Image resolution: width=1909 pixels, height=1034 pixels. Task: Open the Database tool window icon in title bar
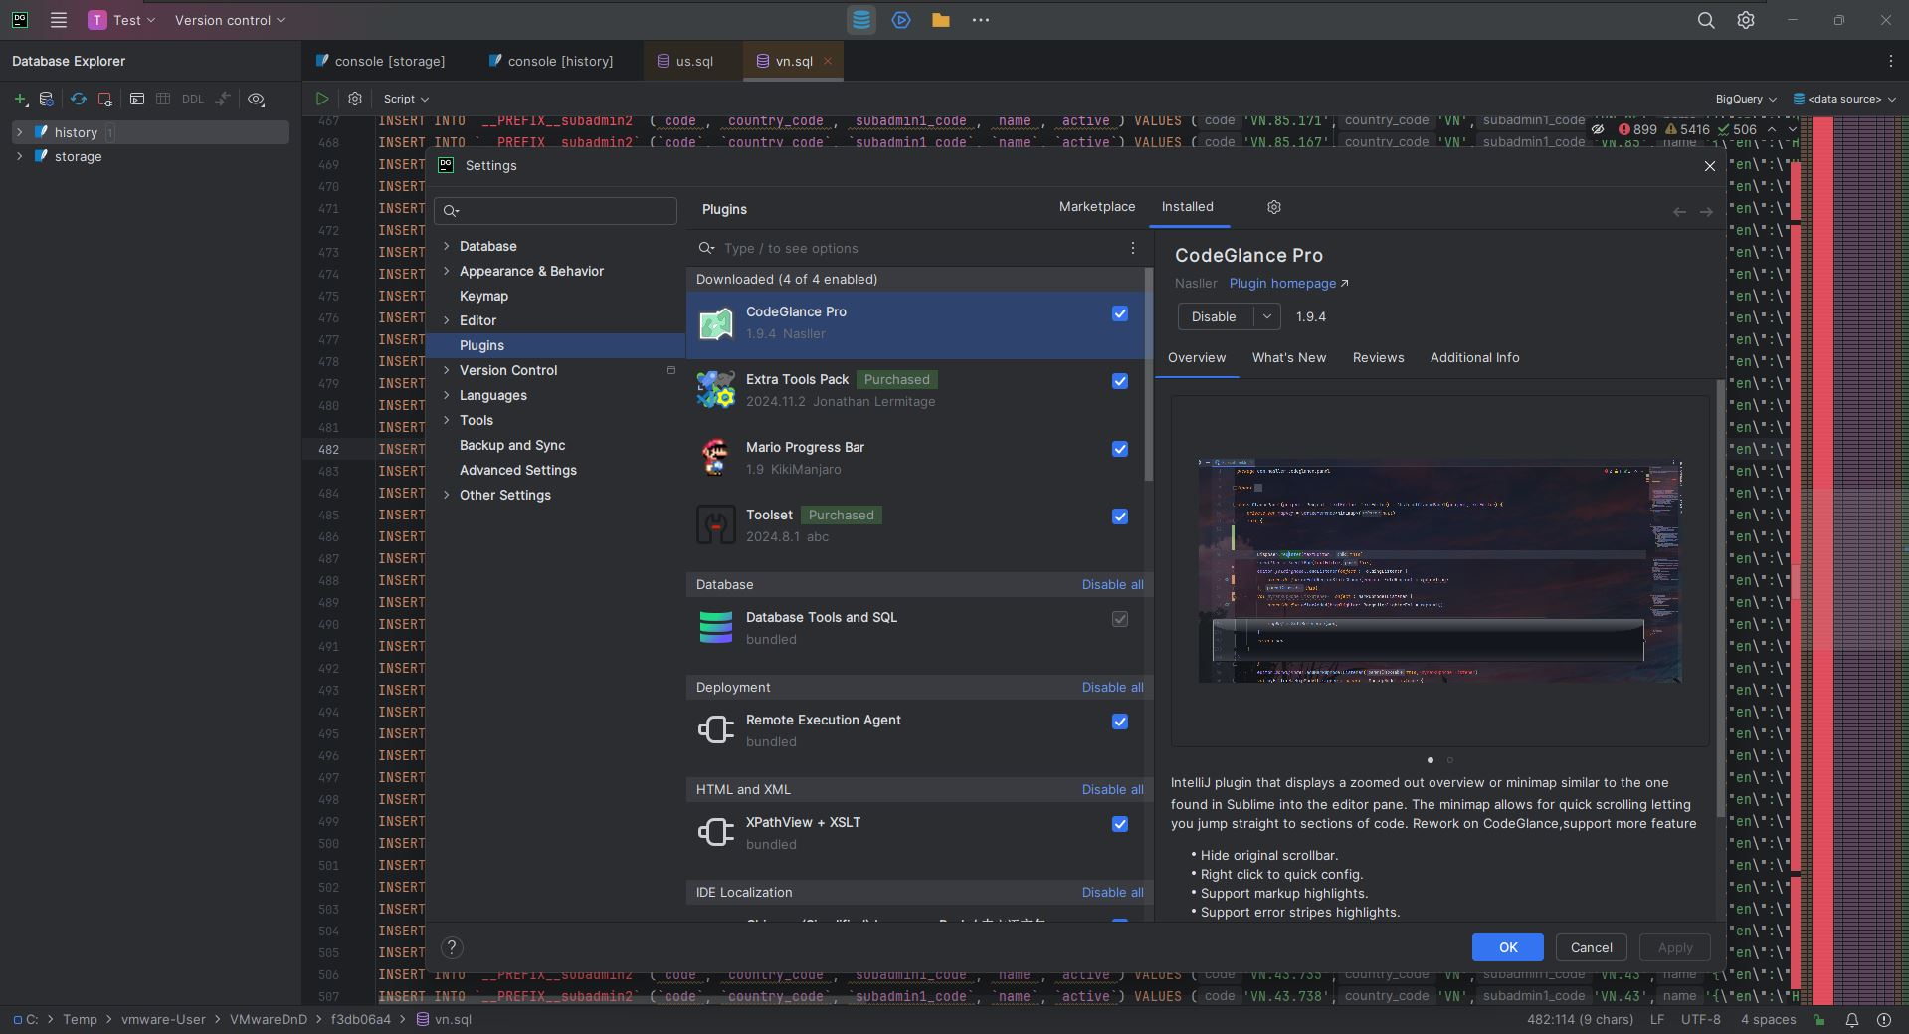point(861,20)
